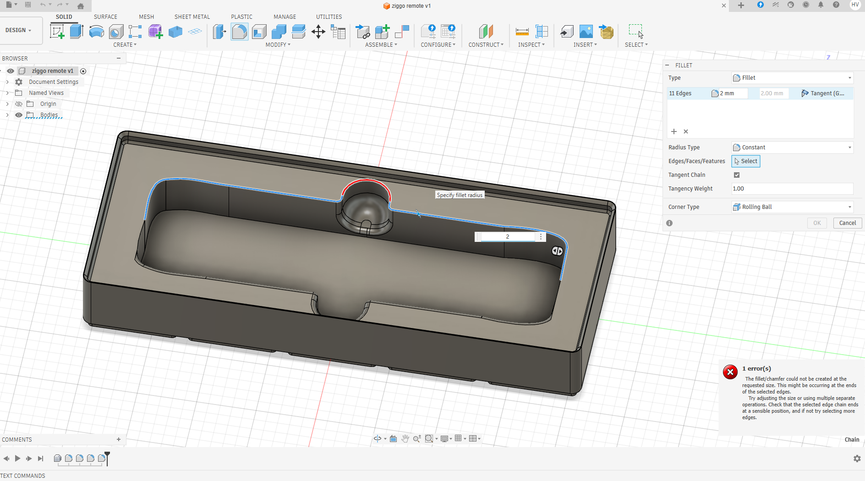The width and height of the screenshot is (865, 481).
Task: Show the Origin folder
Action: coord(19,104)
